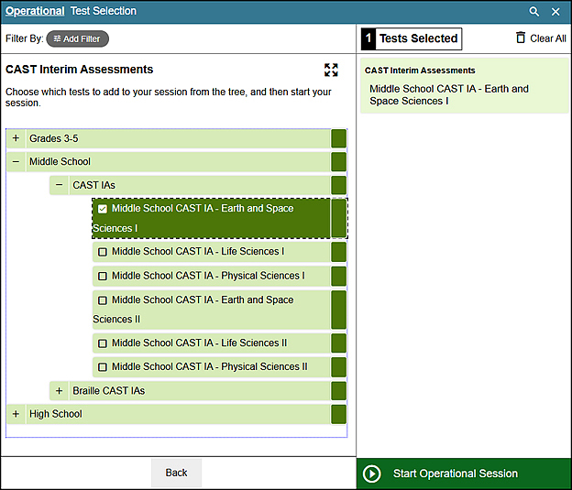This screenshot has width=572, height=490.
Task: Click the Operational link in title bar
Action: click(35, 11)
